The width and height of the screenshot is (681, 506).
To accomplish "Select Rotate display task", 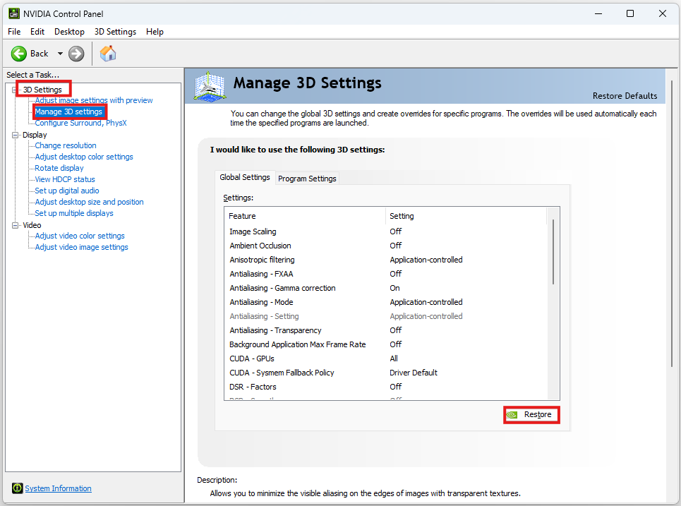I will [x=59, y=168].
